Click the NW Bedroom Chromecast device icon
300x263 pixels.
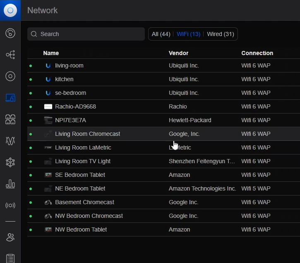(x=48, y=216)
